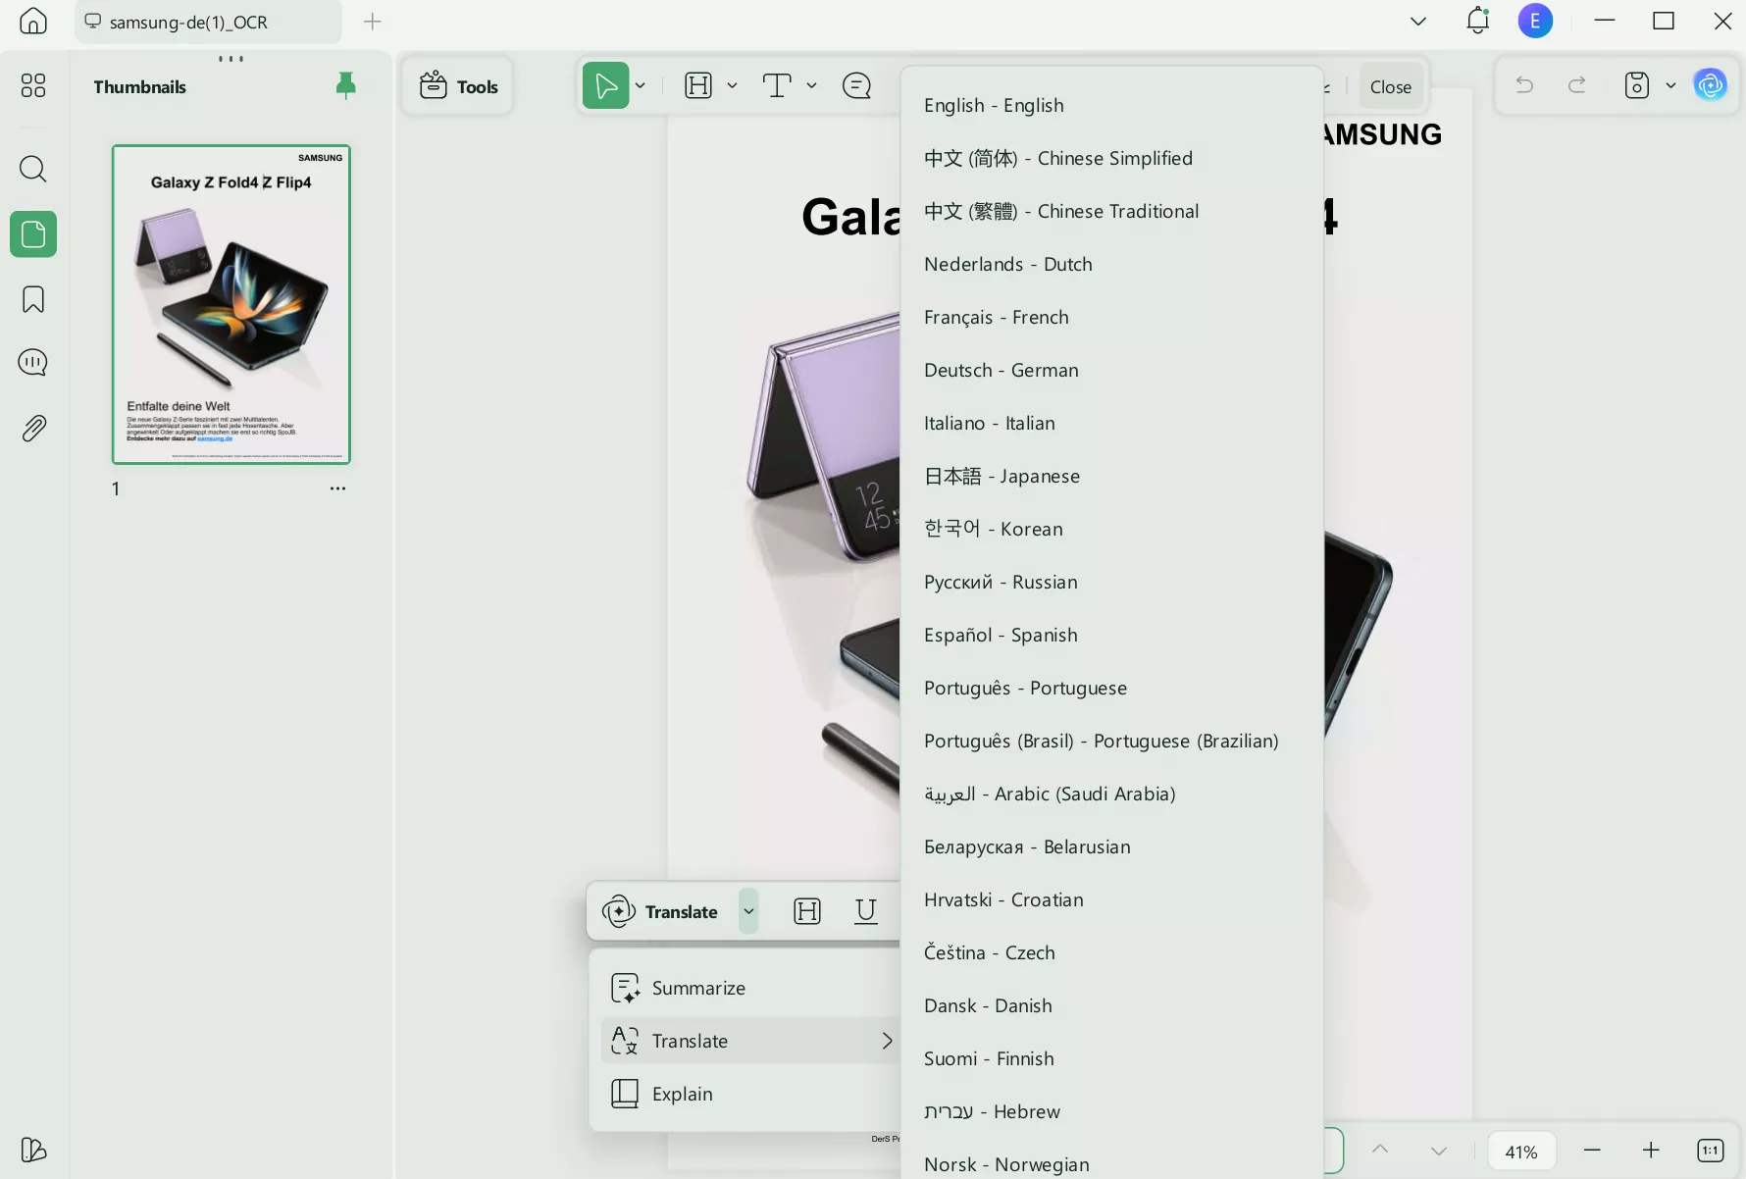Image resolution: width=1746 pixels, height=1179 pixels.
Task: Set actual size with 1:1 icon
Action: [1711, 1150]
